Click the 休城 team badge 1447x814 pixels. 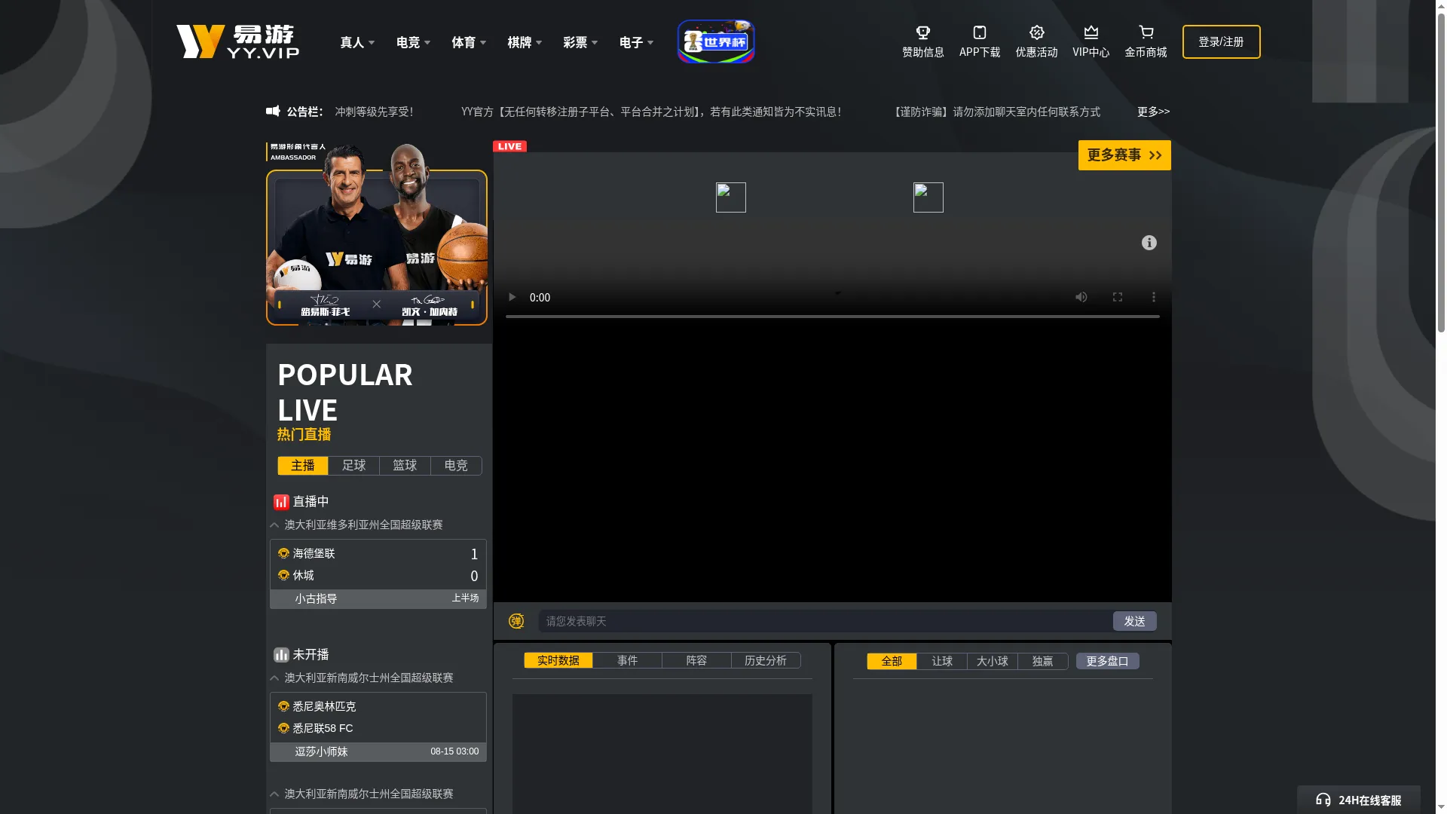coord(283,575)
